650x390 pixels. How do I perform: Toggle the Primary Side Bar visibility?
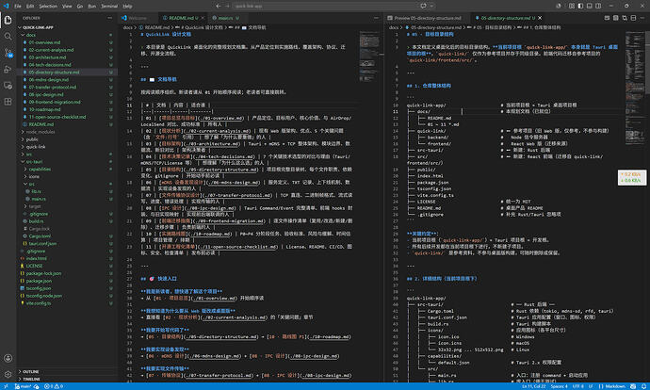[x=580, y=6]
